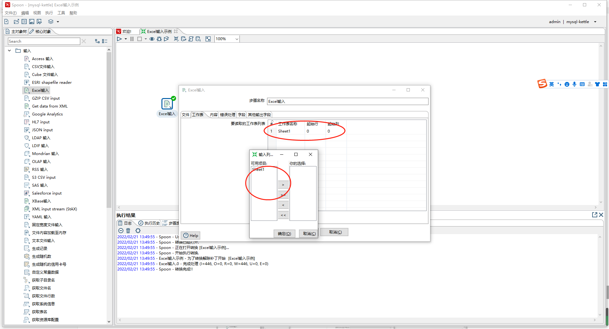Image resolution: width=609 pixels, height=329 pixels.
Task: Click the Help button
Action: (191, 235)
